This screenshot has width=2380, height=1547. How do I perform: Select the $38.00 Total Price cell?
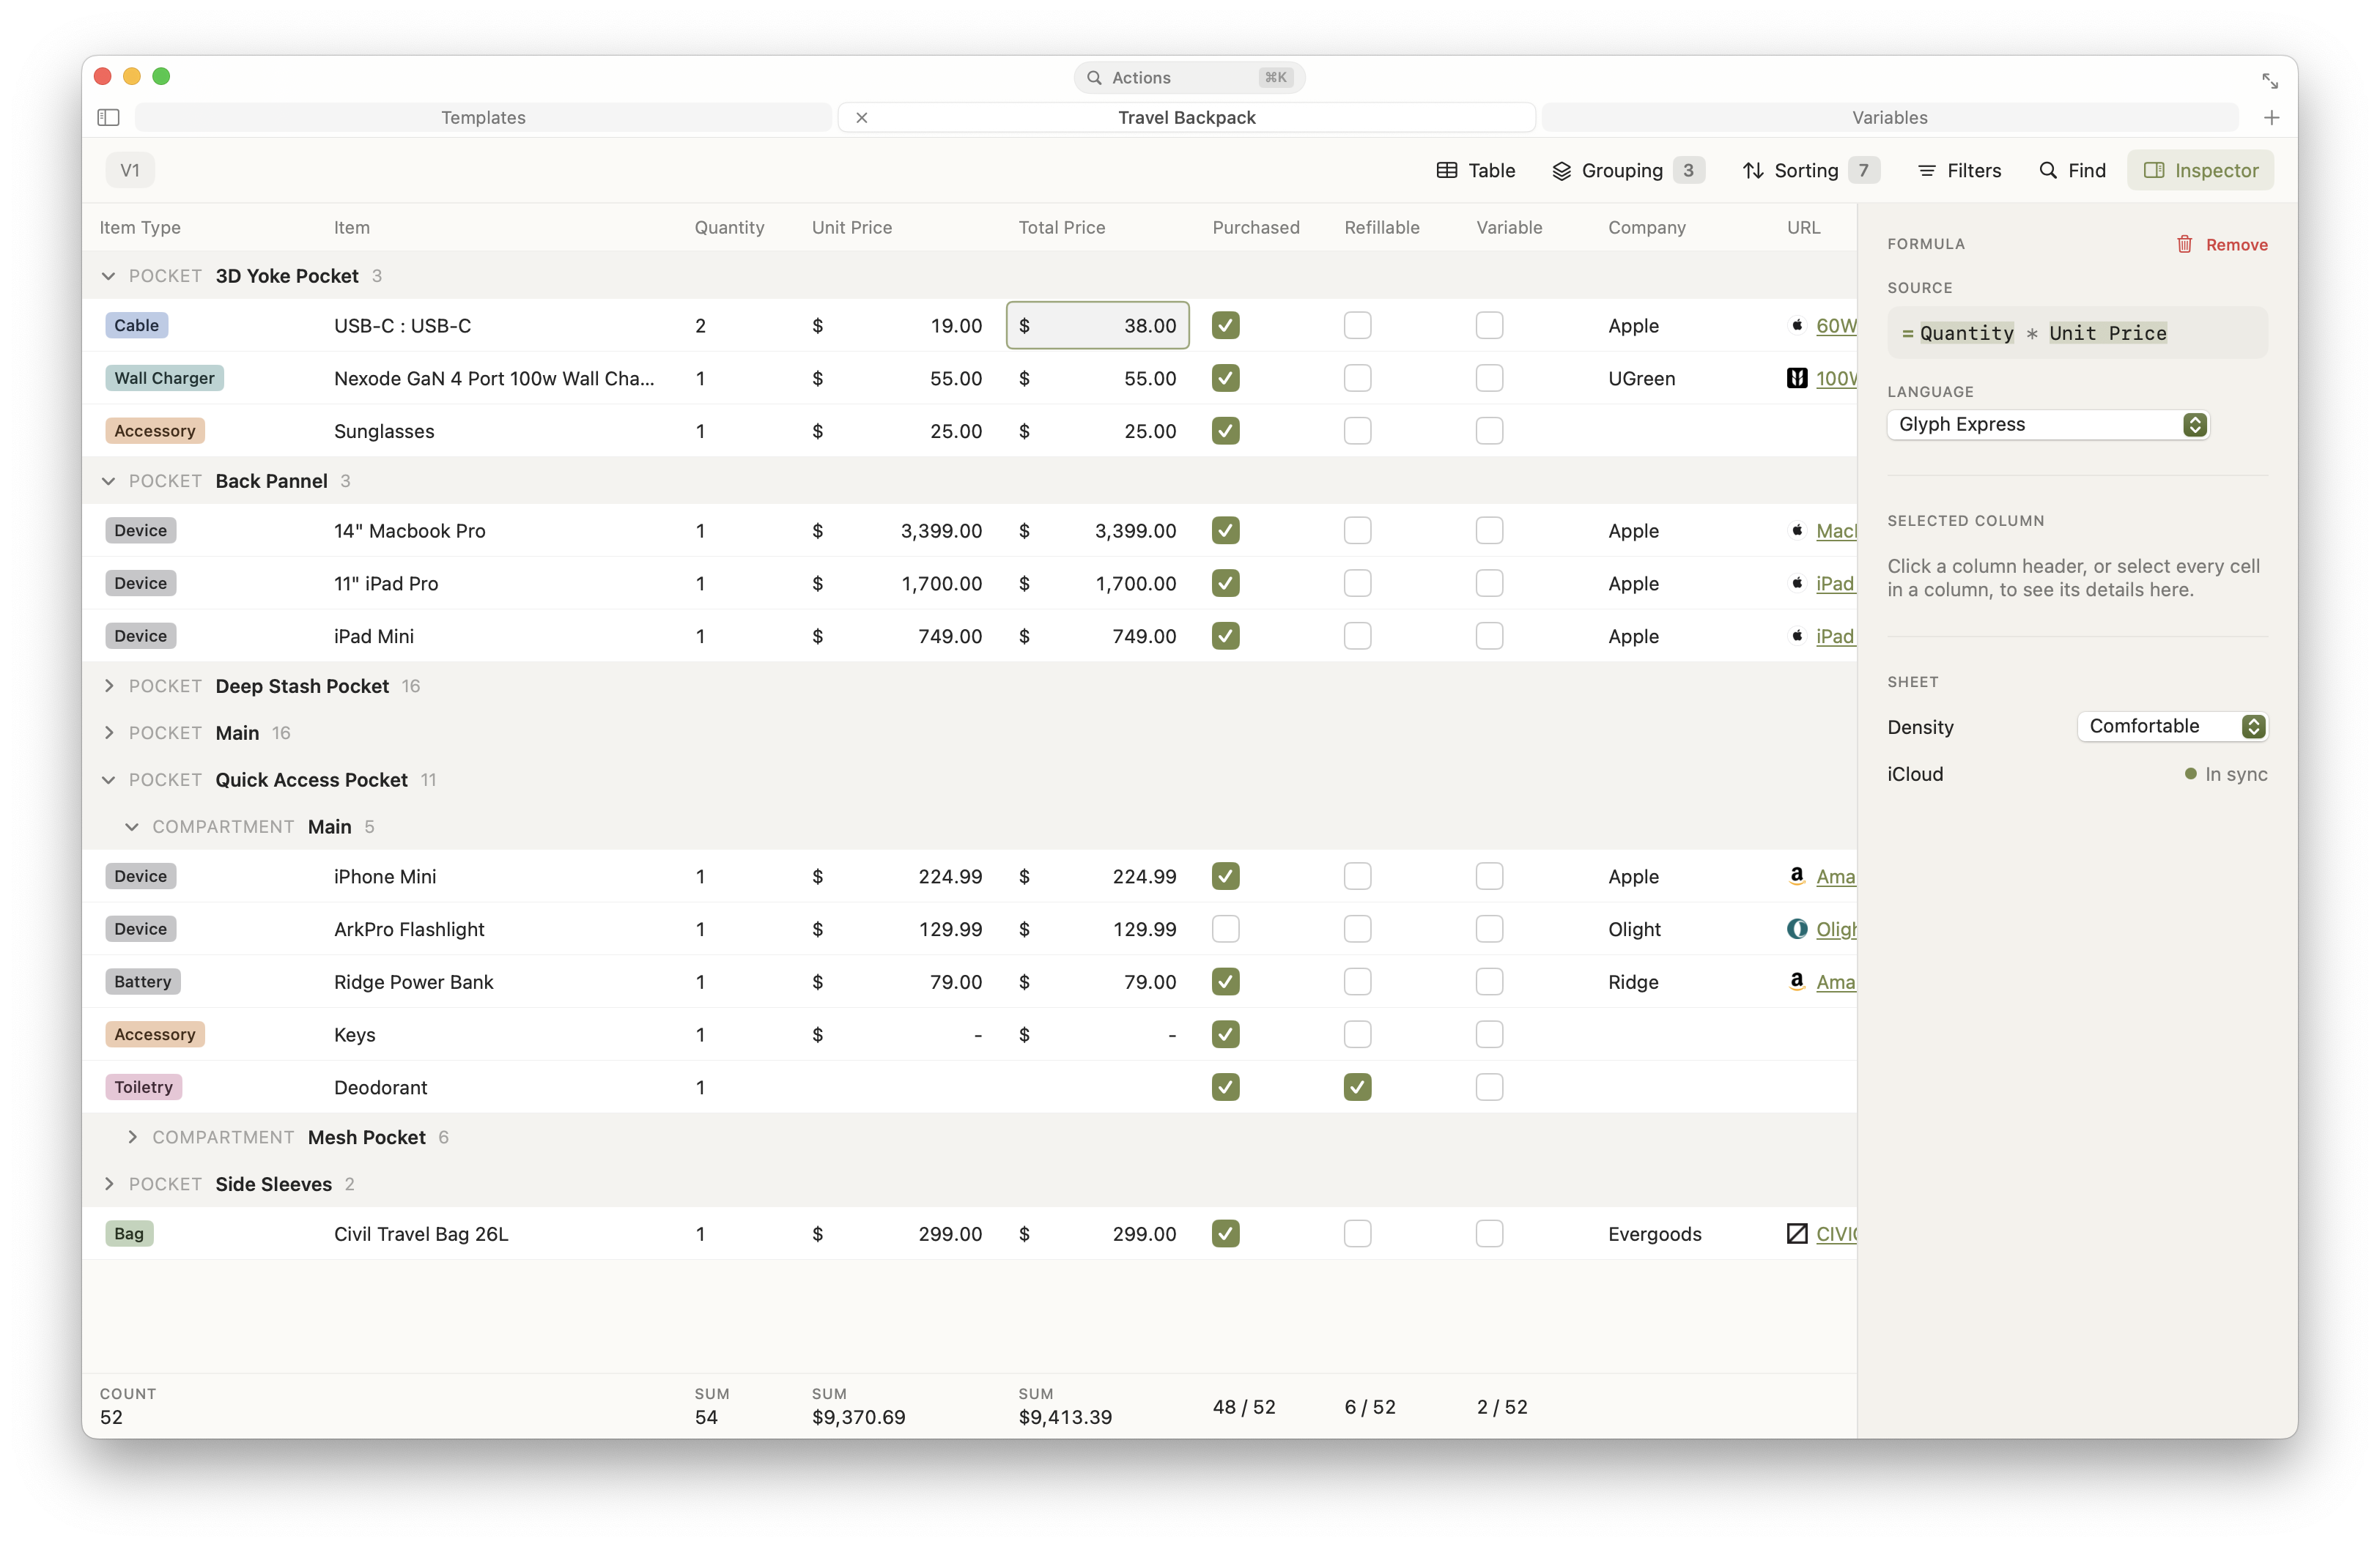1097,324
